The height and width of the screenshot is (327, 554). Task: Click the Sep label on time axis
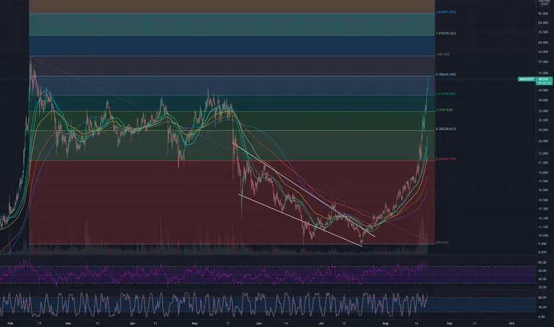coord(449,323)
